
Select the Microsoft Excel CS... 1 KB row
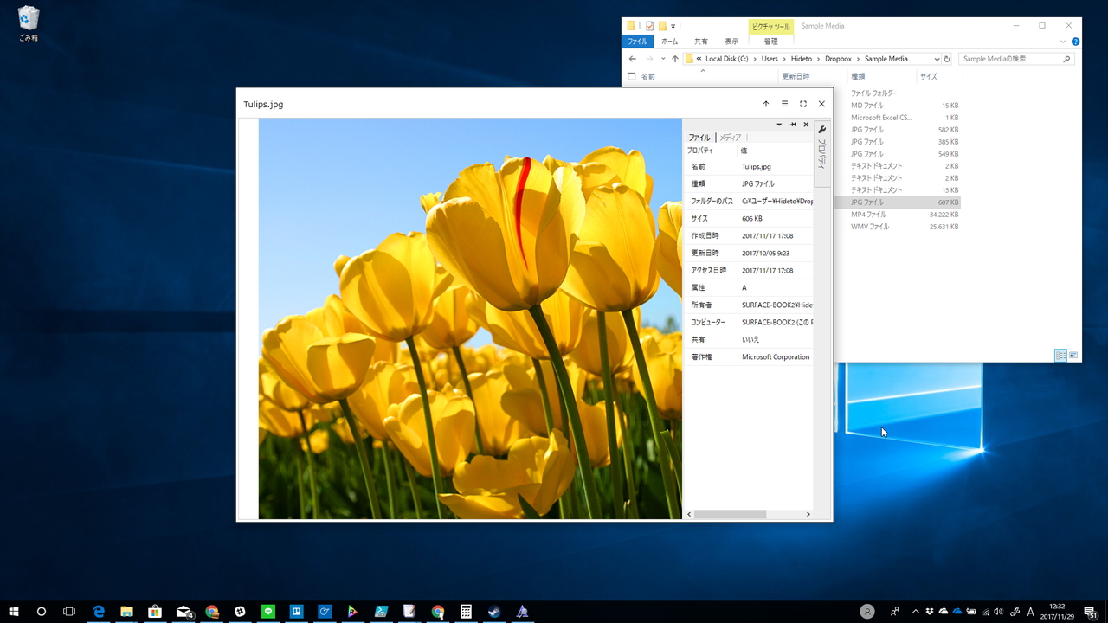pyautogui.click(x=898, y=118)
